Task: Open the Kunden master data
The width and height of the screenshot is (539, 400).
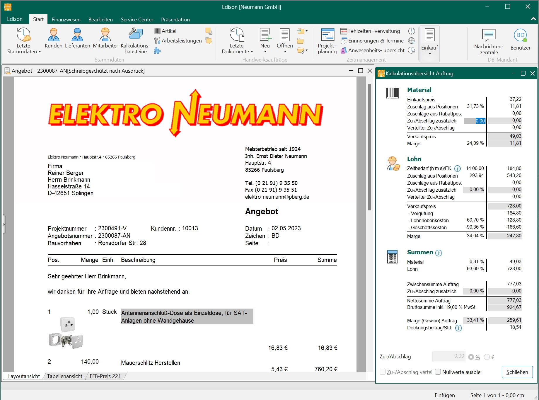Action: 53,38
